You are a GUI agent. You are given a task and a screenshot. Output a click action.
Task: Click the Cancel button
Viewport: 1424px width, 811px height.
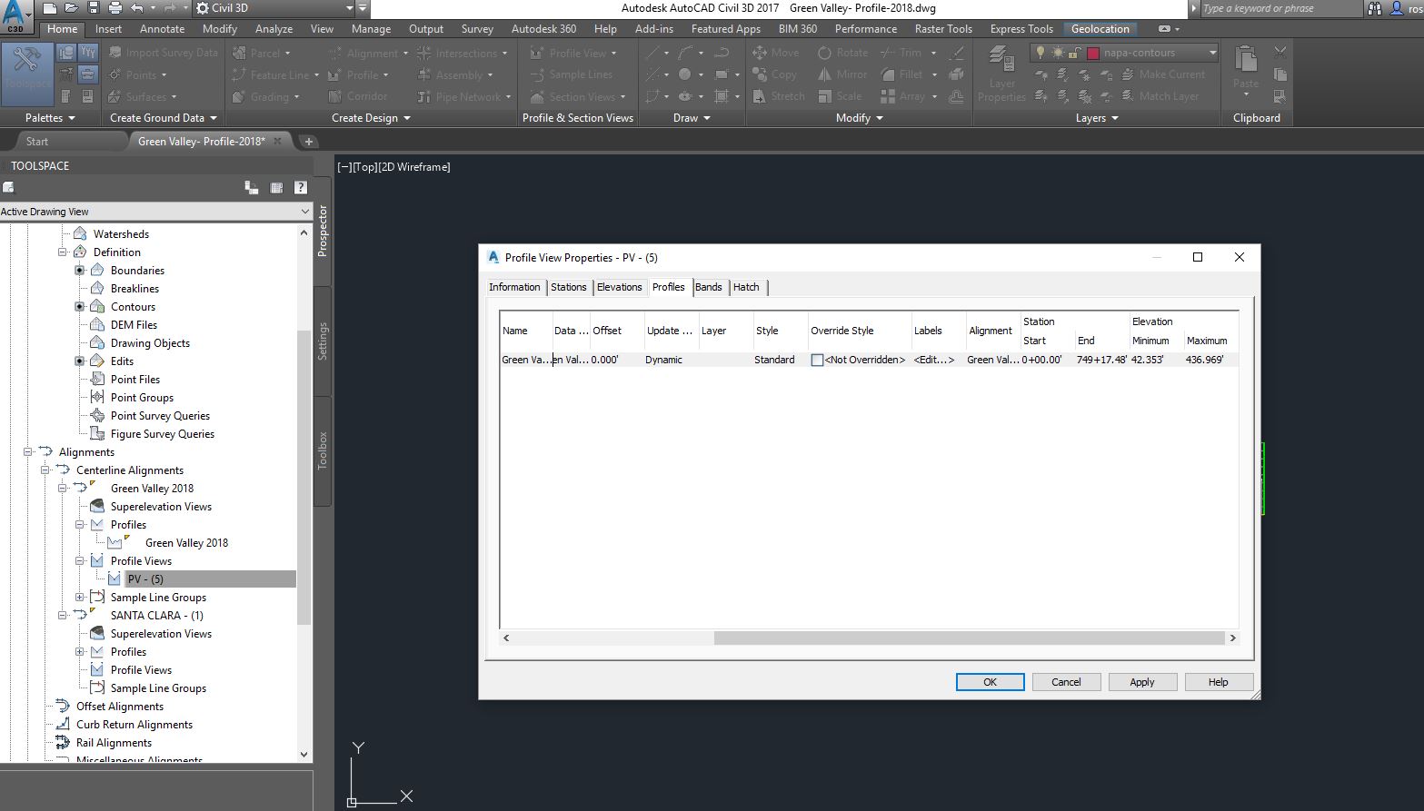pyautogui.click(x=1066, y=681)
